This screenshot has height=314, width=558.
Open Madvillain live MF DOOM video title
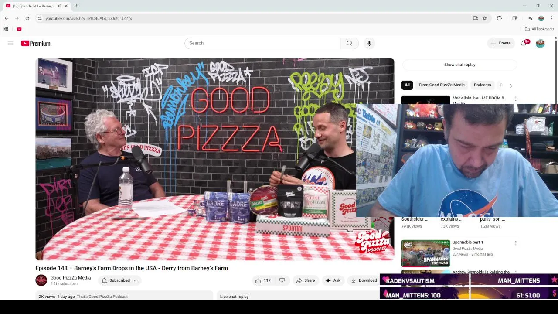coord(478,98)
